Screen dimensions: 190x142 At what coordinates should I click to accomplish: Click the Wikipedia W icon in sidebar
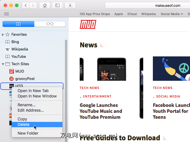pyautogui.click(x=7, y=49)
